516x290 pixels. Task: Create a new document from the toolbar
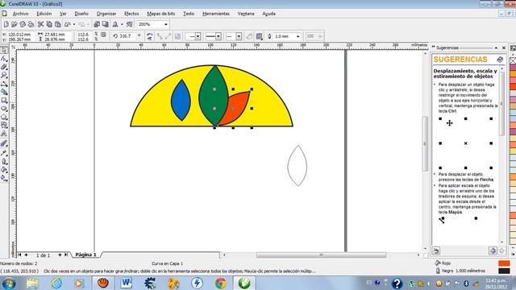pyautogui.click(x=6, y=24)
